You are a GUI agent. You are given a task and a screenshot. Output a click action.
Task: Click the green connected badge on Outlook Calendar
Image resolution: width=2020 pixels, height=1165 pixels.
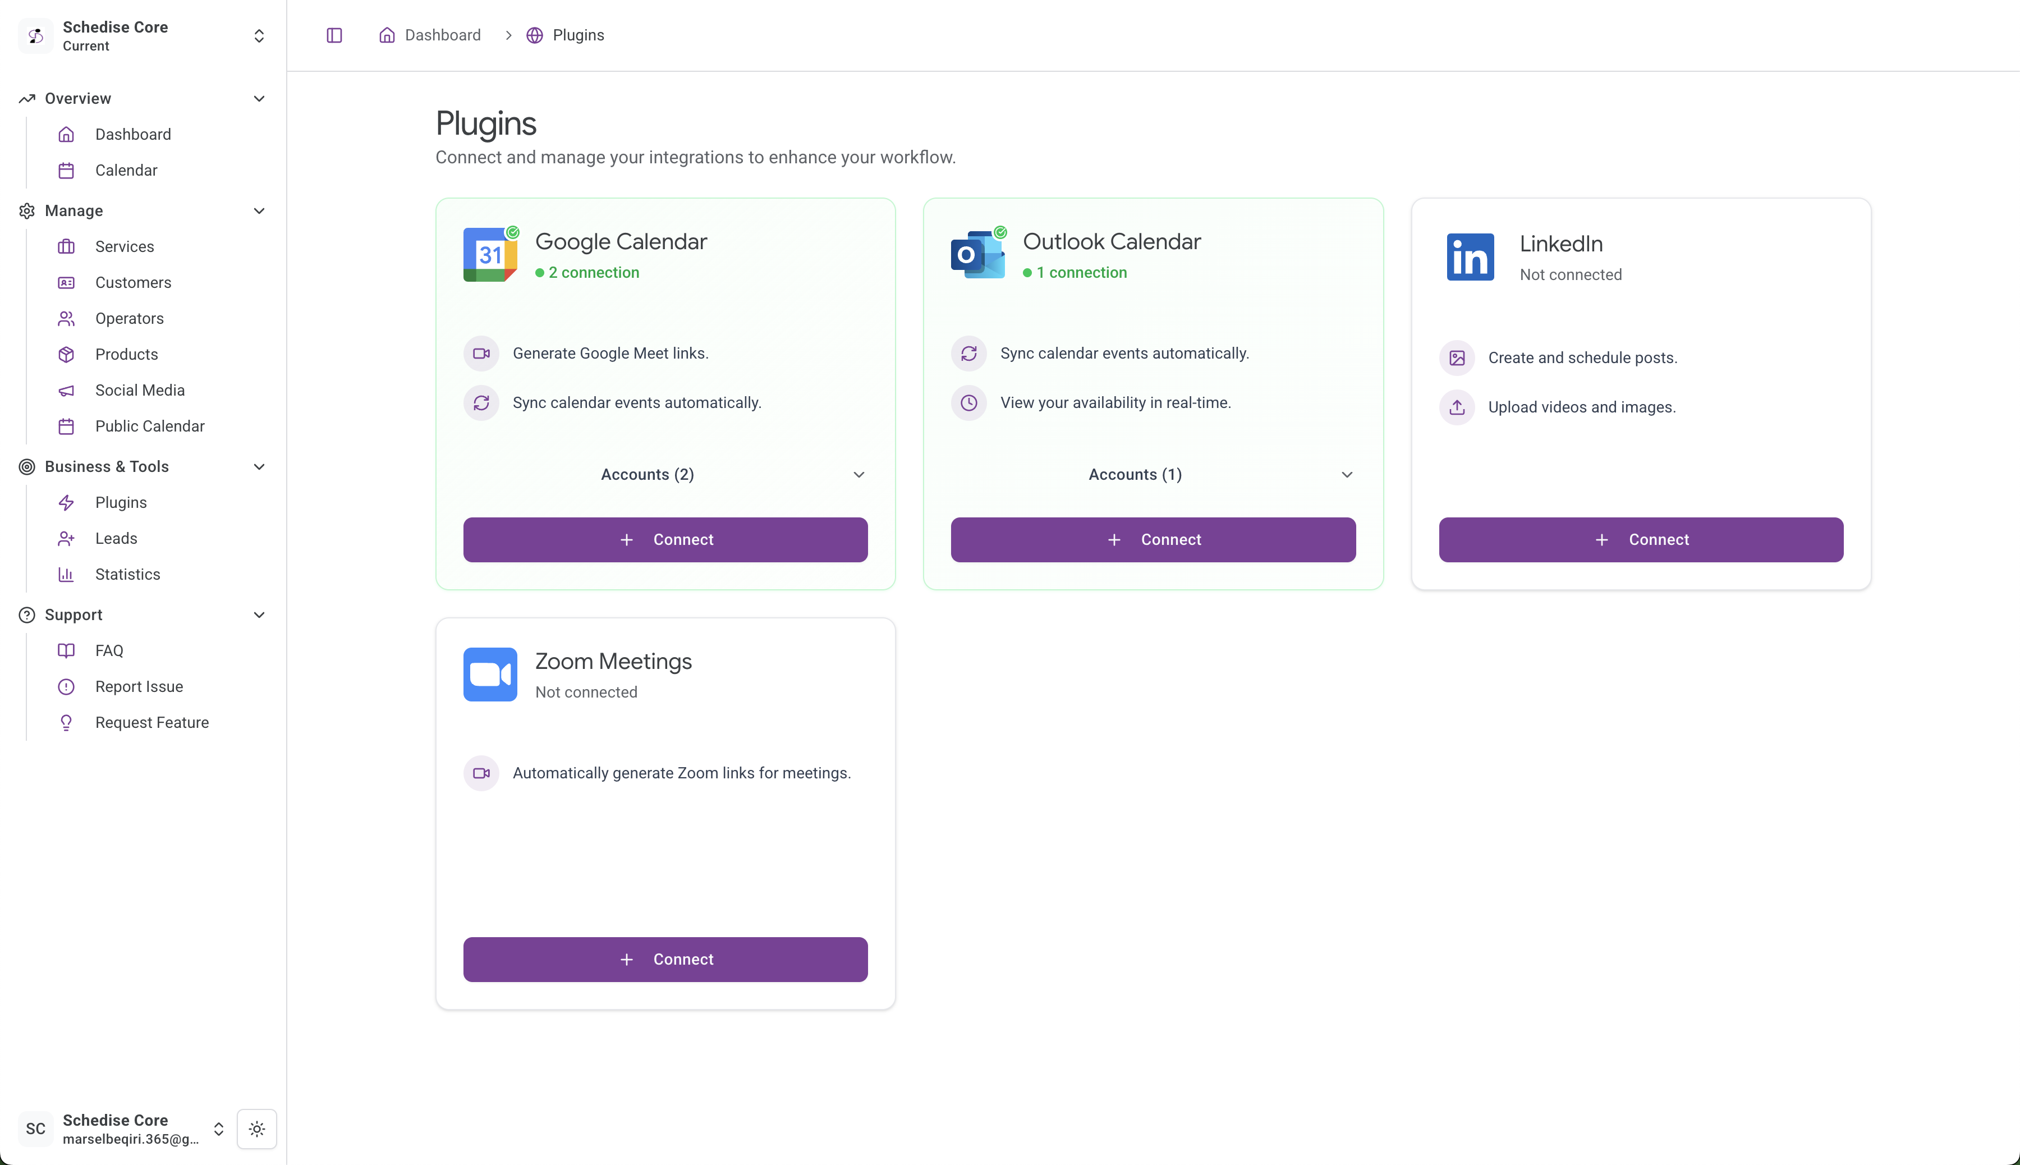[x=1001, y=232]
